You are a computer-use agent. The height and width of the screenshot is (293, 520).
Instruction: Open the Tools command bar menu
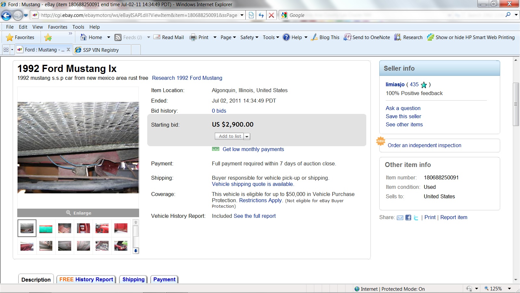271,37
